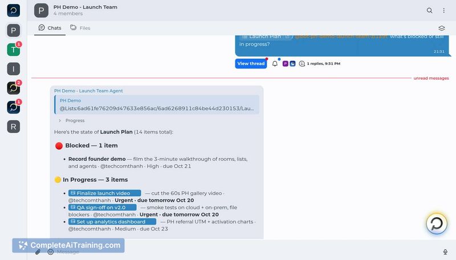Viewport: 456px width, 260px height.
Task: Click the microphone icon
Action: [445, 252]
